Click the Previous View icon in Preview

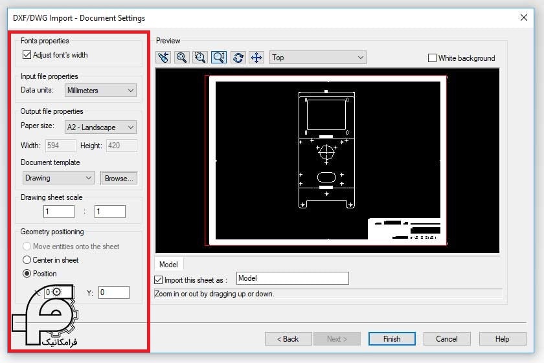point(163,57)
